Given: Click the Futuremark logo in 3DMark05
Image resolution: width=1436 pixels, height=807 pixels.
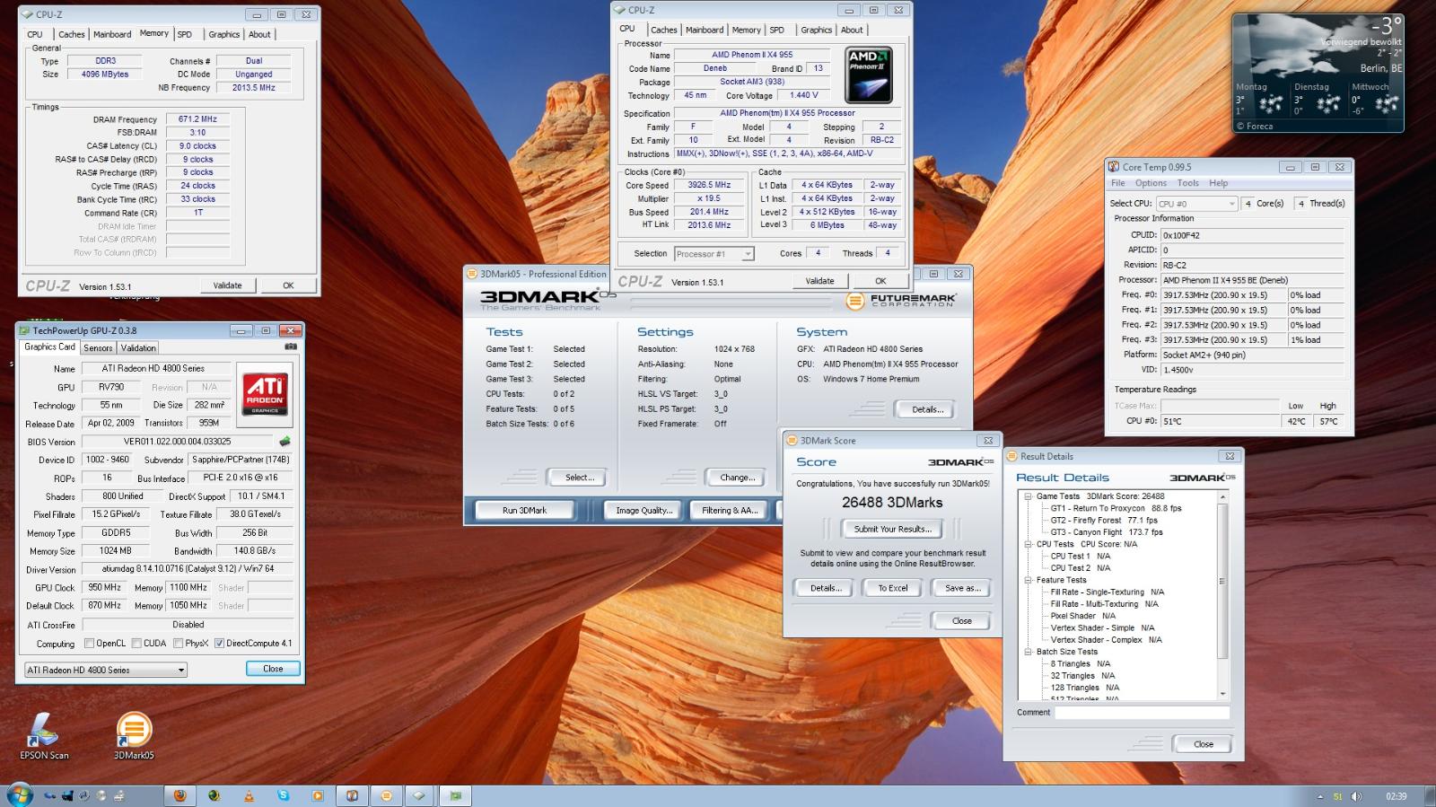Looking at the screenshot, I should (x=900, y=301).
